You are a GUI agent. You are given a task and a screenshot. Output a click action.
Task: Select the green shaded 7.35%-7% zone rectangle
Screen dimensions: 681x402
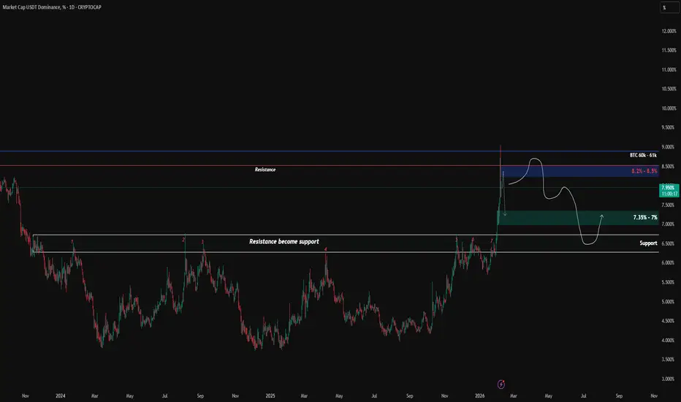coord(578,218)
